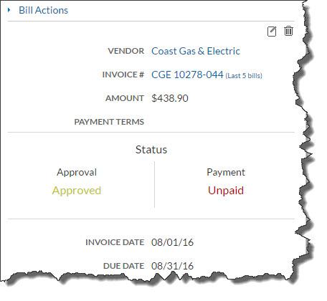Open the Bill Actions section heading
Viewport: 327px width, 301px height.
click(x=43, y=10)
